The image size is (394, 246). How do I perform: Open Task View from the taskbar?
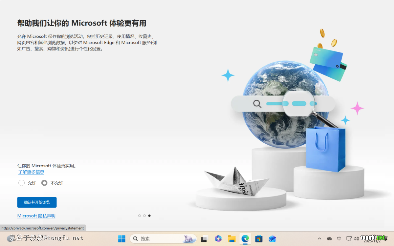click(205, 239)
